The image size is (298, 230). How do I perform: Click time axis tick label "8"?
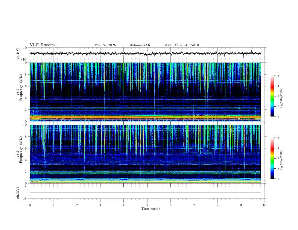click(x=217, y=205)
